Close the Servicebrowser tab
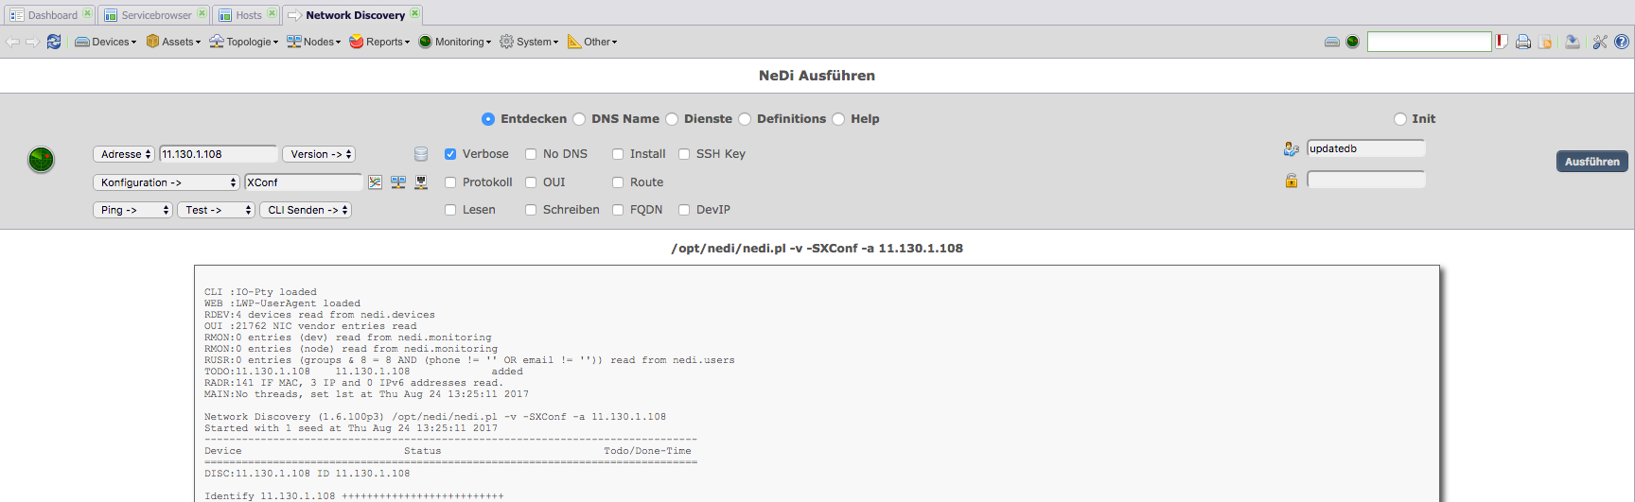 click(x=202, y=13)
